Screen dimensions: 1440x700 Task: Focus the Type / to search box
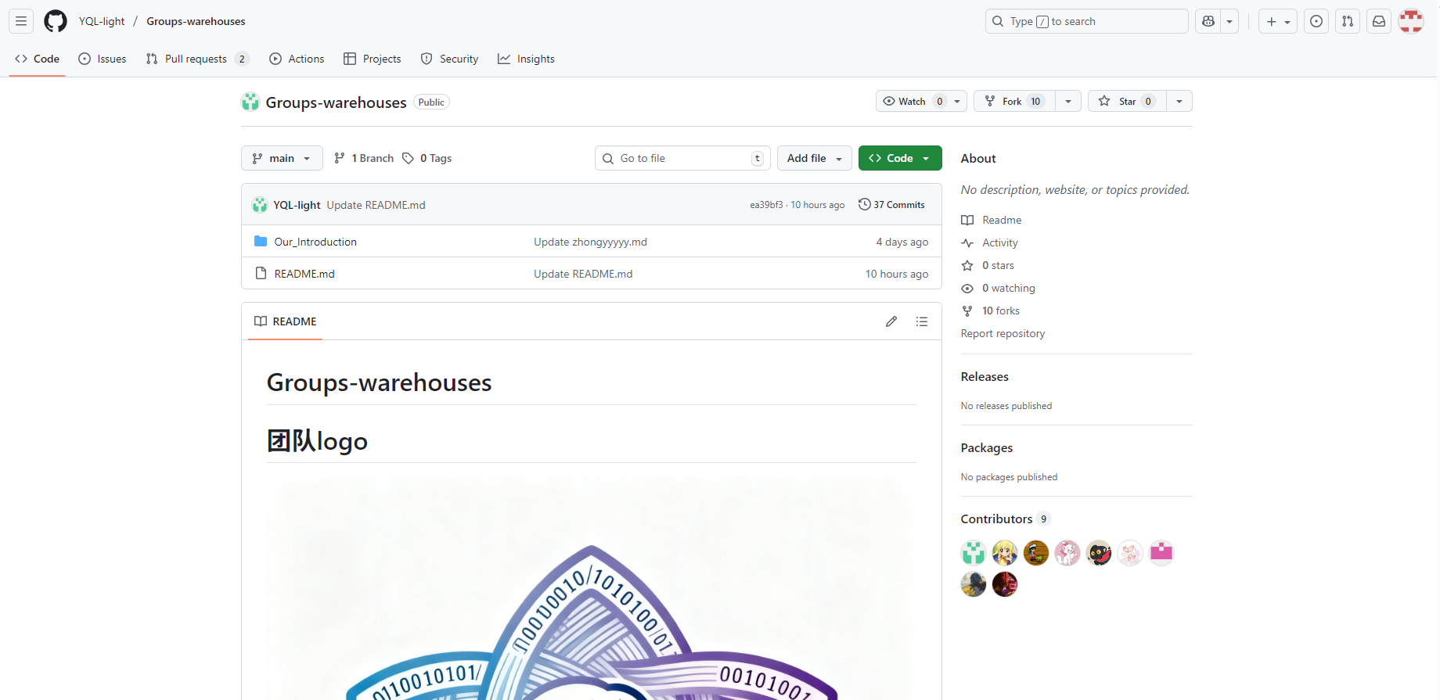click(x=1086, y=21)
